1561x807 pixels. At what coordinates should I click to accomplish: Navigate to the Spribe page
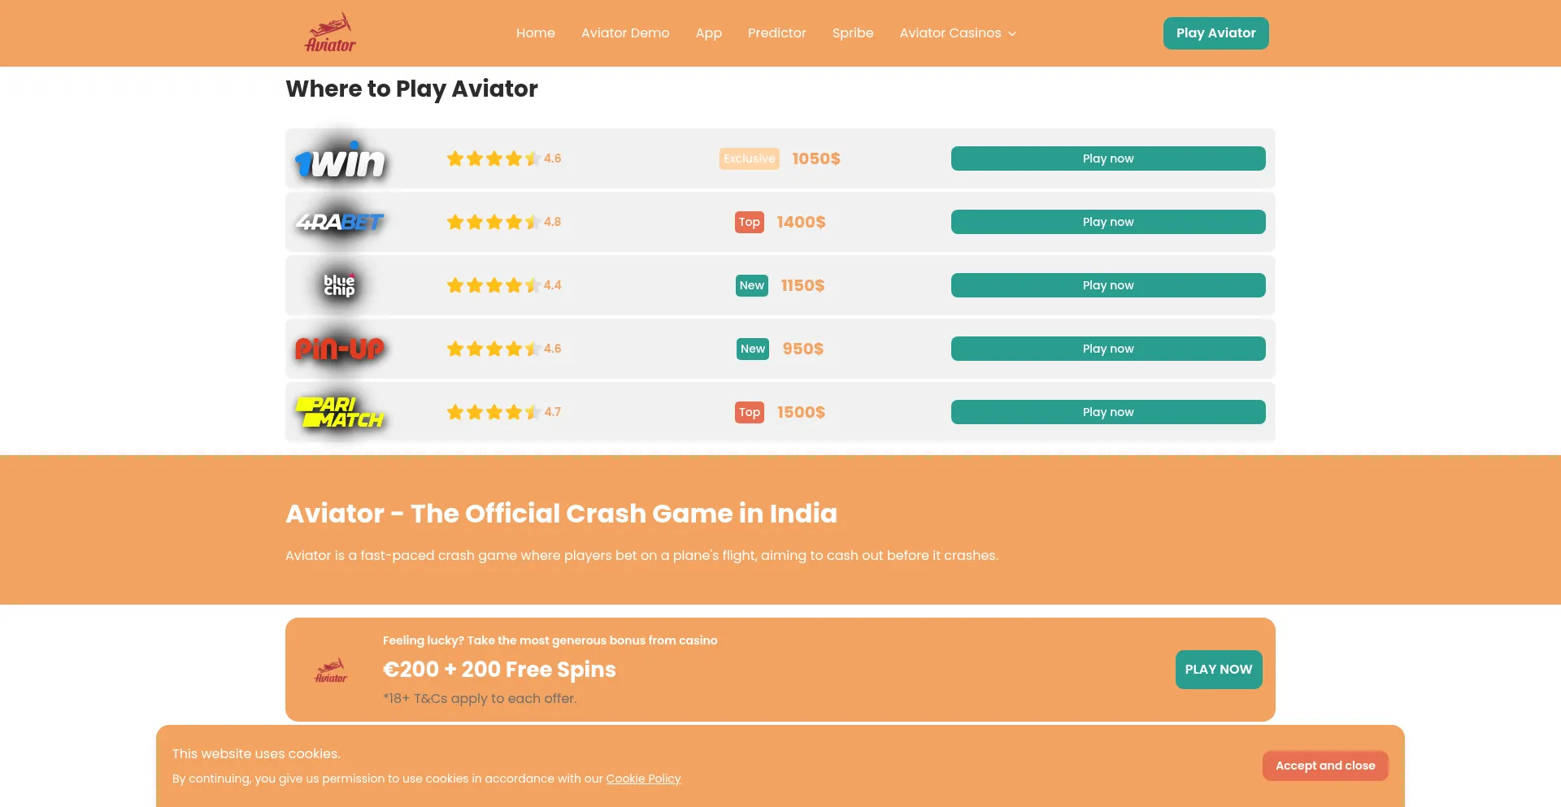(853, 33)
